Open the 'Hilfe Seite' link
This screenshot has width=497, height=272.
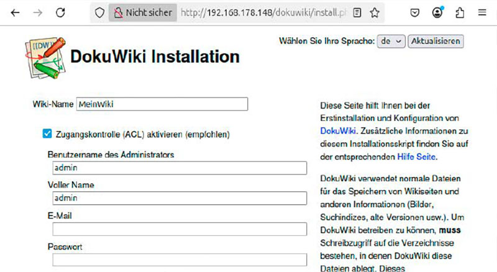pos(416,156)
